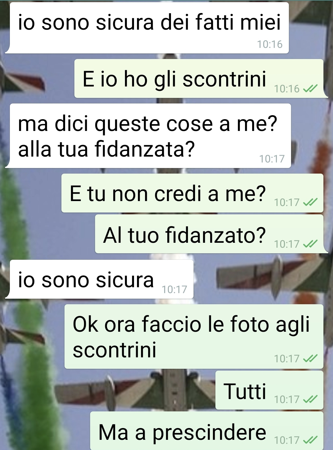Tap double check marks beside "E tu non credi a me?"
This screenshot has height=450, width=333.
[x=310, y=202]
